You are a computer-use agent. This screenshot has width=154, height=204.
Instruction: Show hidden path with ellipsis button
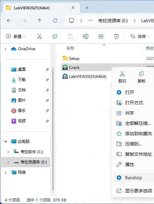pos(90,20)
